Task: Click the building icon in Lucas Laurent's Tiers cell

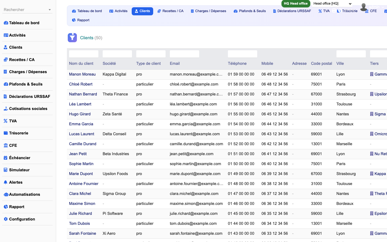Action: point(372,134)
